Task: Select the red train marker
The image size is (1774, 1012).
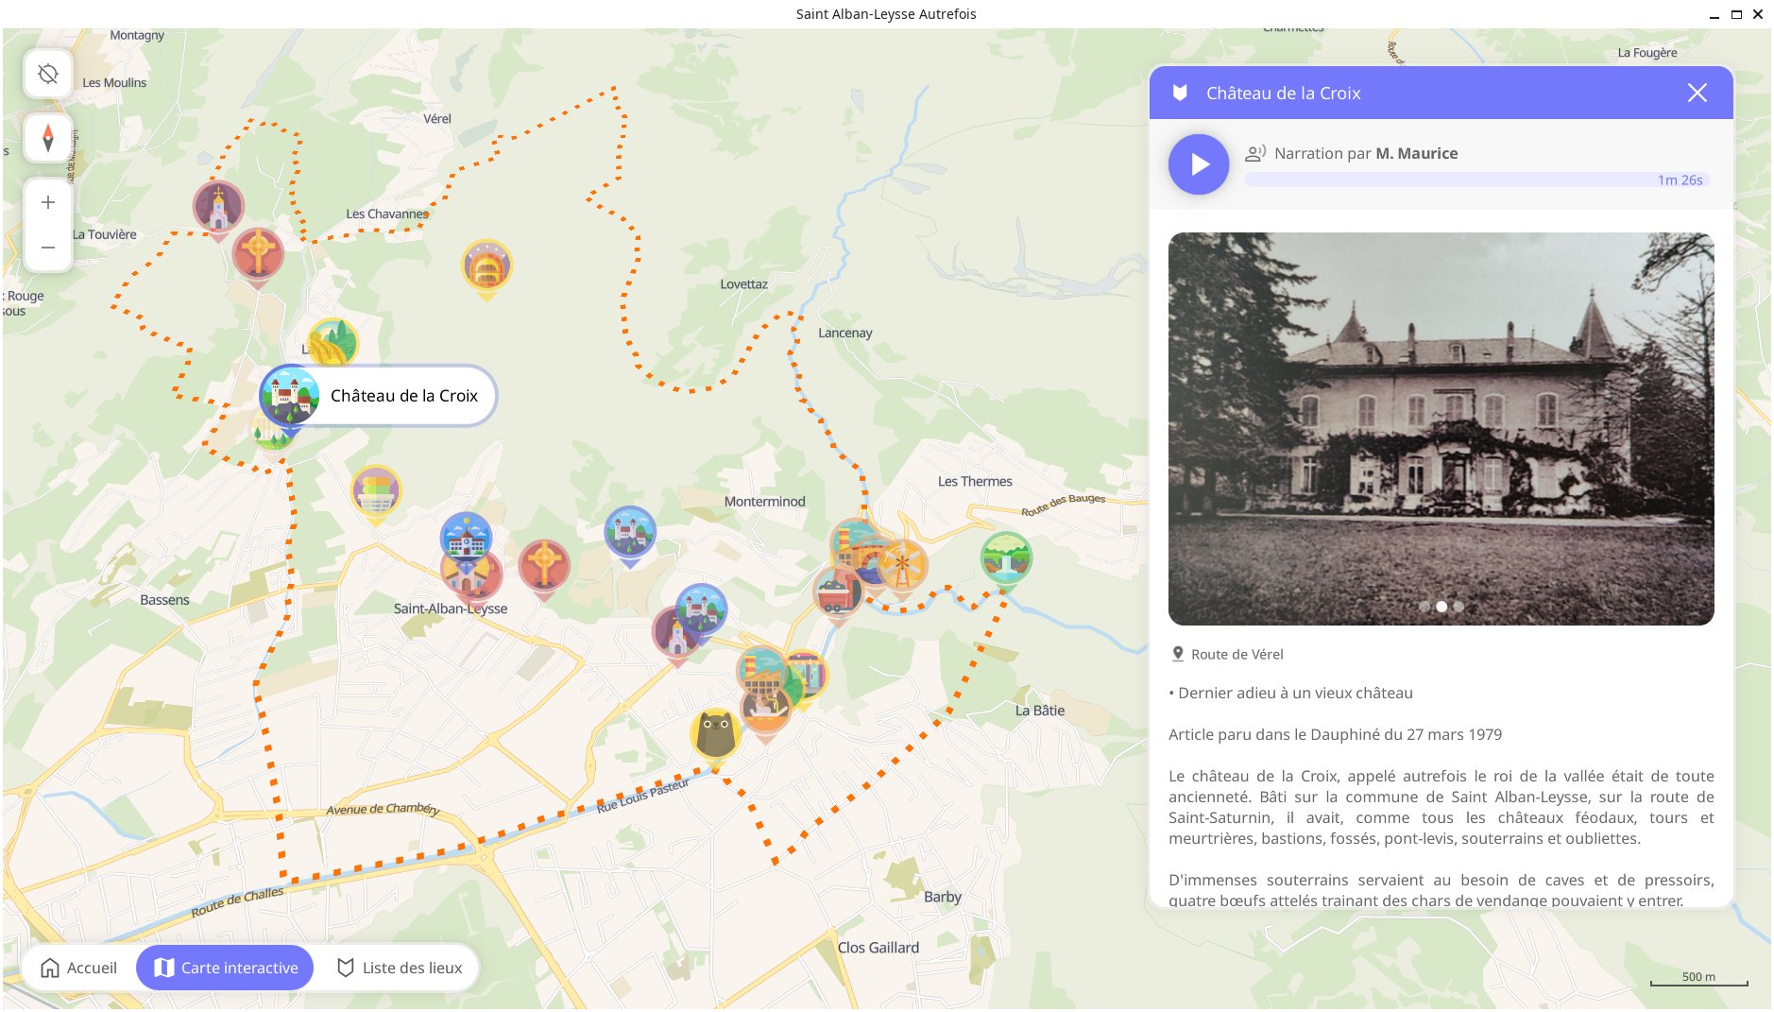Action: pos(836,593)
